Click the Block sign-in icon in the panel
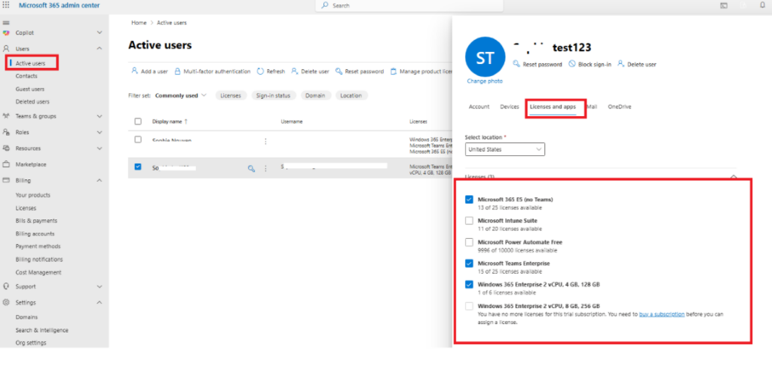Image resolution: width=772 pixels, height=367 pixels. (571, 64)
